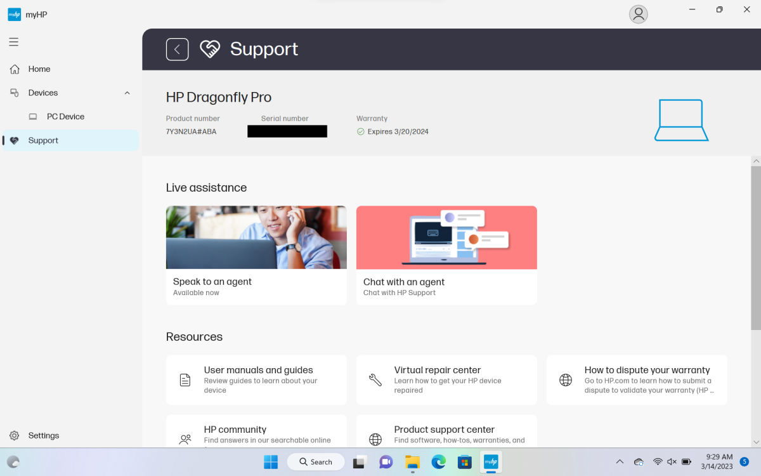The image size is (761, 476).
Task: Click the User manuals document icon
Action: pos(185,380)
